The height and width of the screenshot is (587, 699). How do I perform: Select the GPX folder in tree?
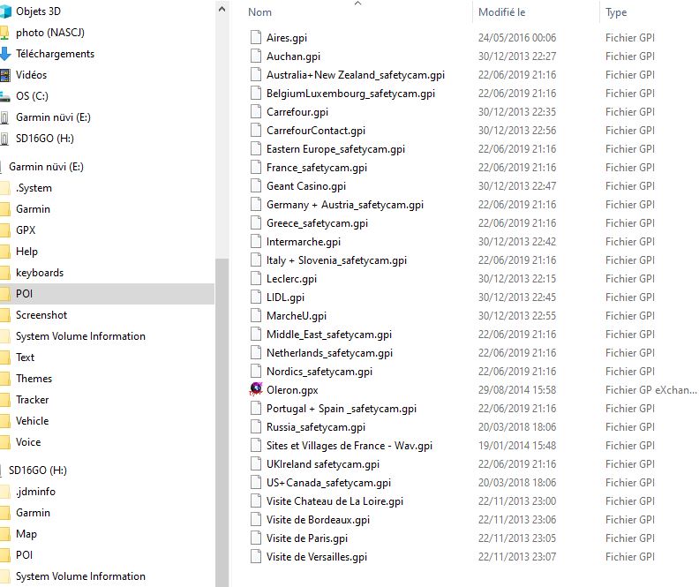click(x=26, y=230)
